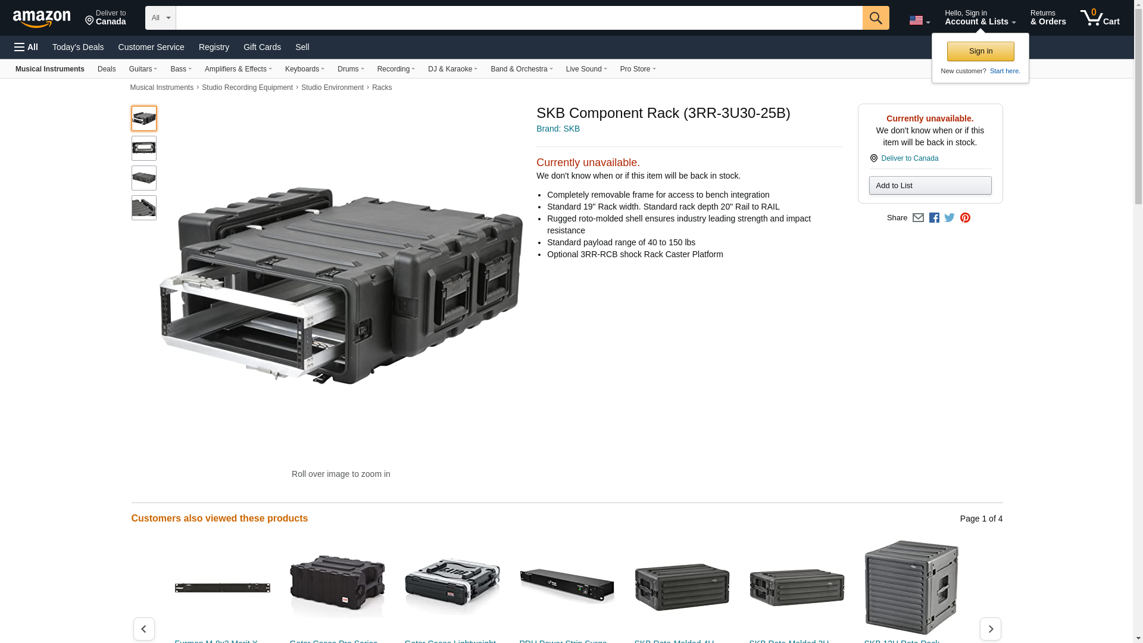Screen dimensions: 1143x643
Task: Select the second product thumbnail image
Action: coord(144,148)
